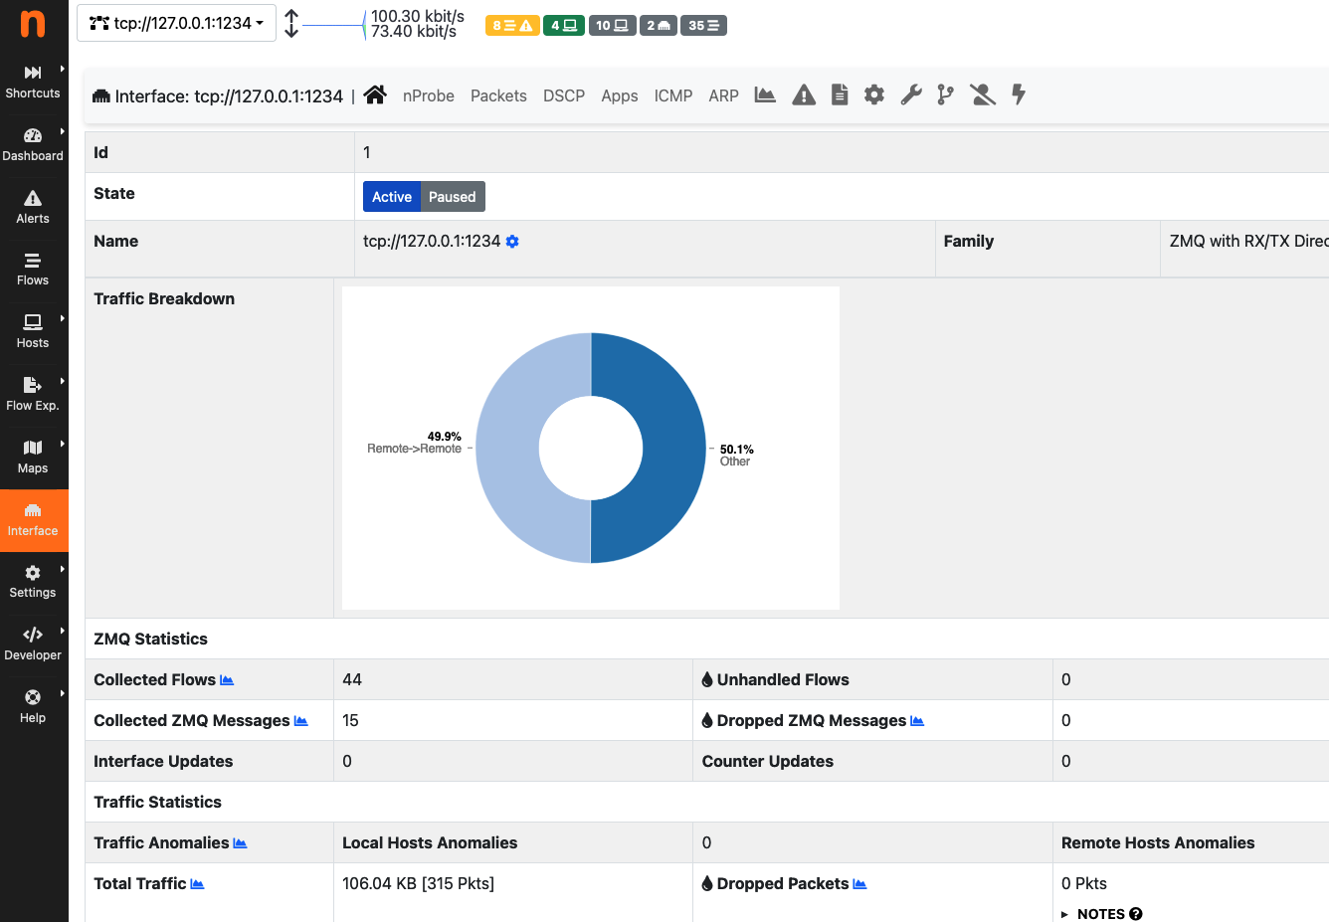The image size is (1329, 922).
Task: Expand Hosts submenu arrow
Action: 62,318
